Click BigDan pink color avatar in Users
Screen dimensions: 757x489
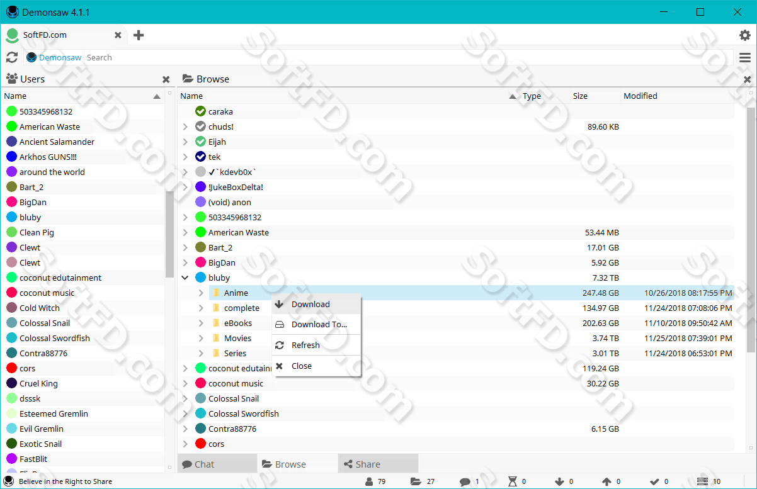11,202
